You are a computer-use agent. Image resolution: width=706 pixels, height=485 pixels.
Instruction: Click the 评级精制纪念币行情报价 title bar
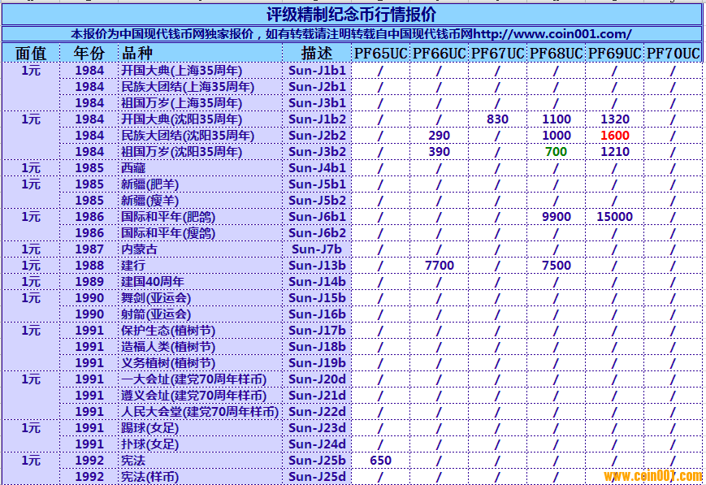coord(351,15)
